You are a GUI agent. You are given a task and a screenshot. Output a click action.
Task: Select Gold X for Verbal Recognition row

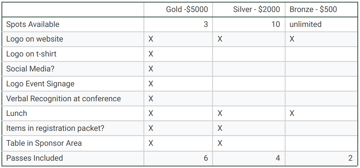(x=151, y=99)
